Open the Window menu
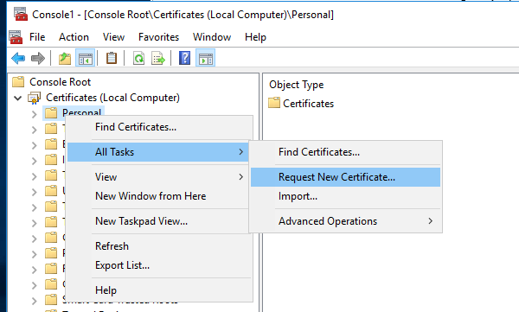This screenshot has height=312, width=519. (x=212, y=37)
